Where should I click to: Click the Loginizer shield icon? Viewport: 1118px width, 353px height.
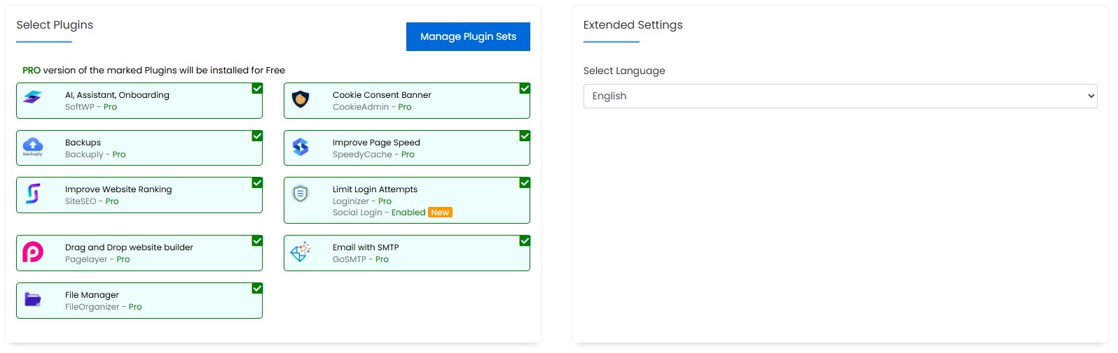coord(301,194)
